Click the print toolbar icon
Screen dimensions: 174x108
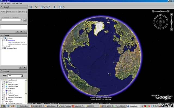pyautogui.click(x=63, y=7)
